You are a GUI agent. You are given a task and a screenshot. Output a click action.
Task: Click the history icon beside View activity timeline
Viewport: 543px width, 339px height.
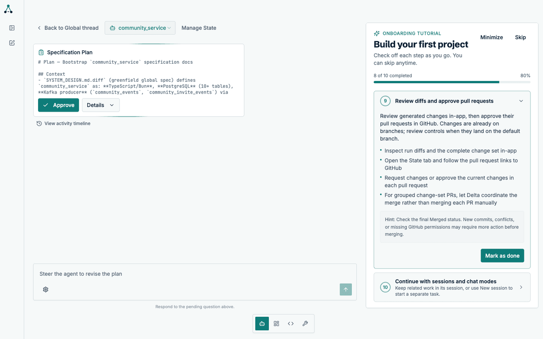(x=39, y=123)
